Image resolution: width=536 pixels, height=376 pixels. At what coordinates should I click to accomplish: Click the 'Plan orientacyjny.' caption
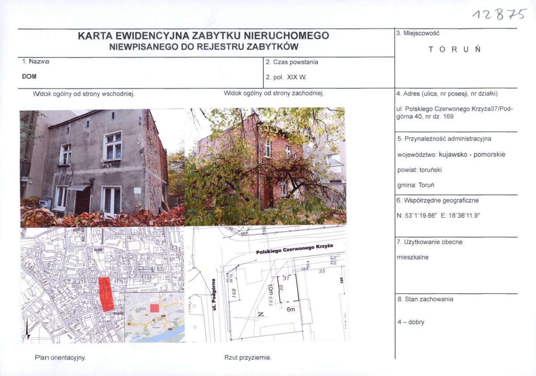click(x=60, y=358)
